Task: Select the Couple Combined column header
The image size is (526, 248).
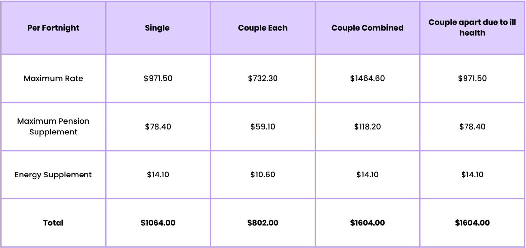Action: click(x=368, y=28)
